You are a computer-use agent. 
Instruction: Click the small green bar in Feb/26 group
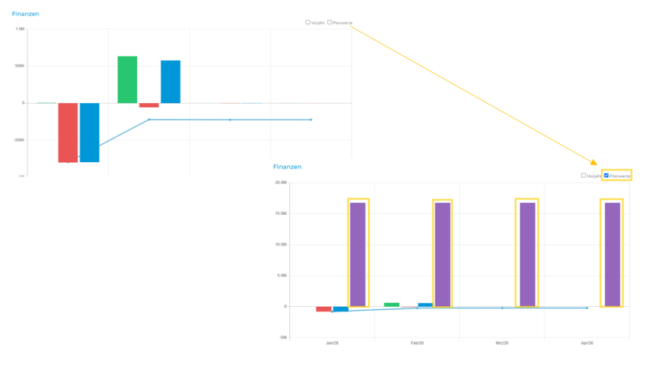[x=392, y=305]
